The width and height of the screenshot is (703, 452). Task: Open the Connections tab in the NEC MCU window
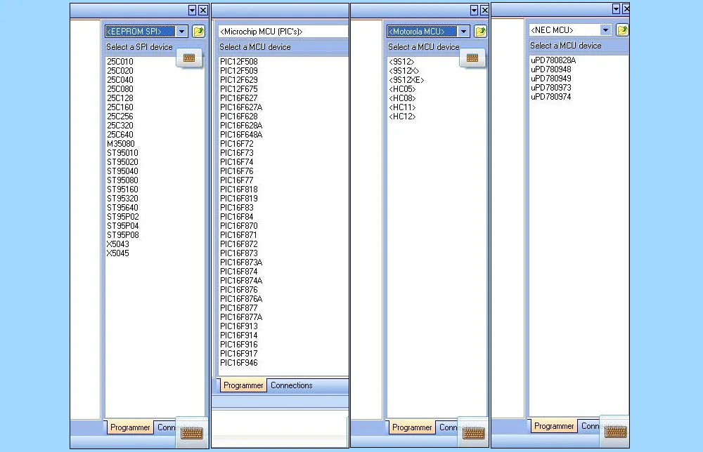(x=590, y=426)
